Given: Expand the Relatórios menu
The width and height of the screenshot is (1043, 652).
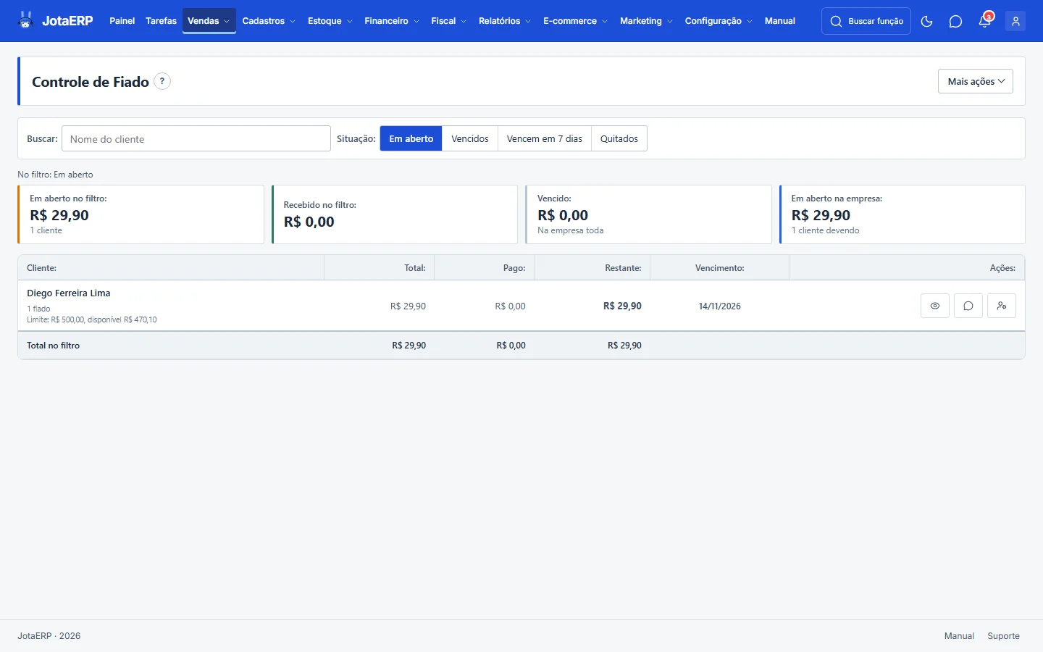Looking at the screenshot, I should pos(505,21).
